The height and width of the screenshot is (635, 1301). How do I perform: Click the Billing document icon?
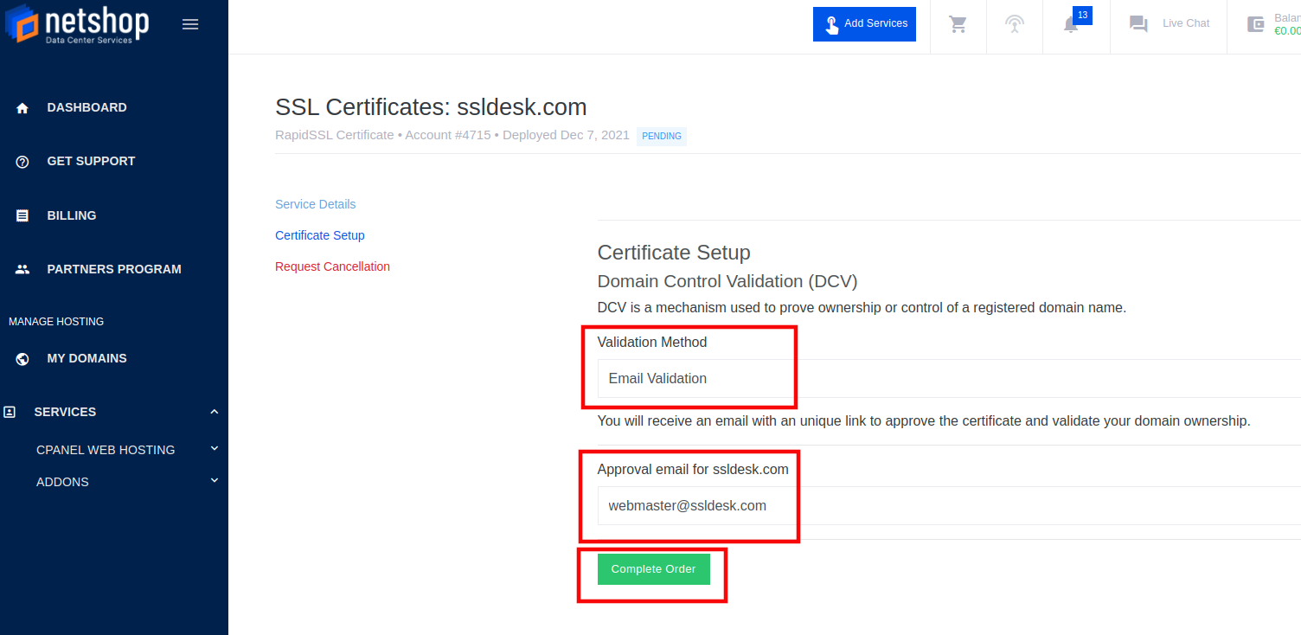point(22,216)
